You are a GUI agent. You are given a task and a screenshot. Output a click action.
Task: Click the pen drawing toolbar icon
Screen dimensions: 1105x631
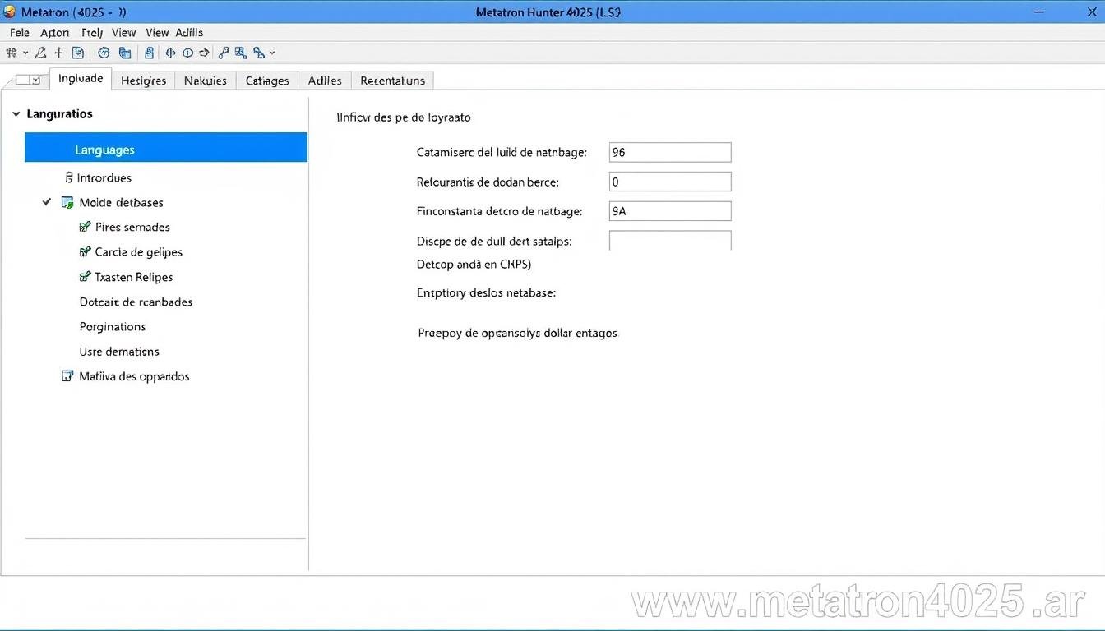[x=40, y=52]
